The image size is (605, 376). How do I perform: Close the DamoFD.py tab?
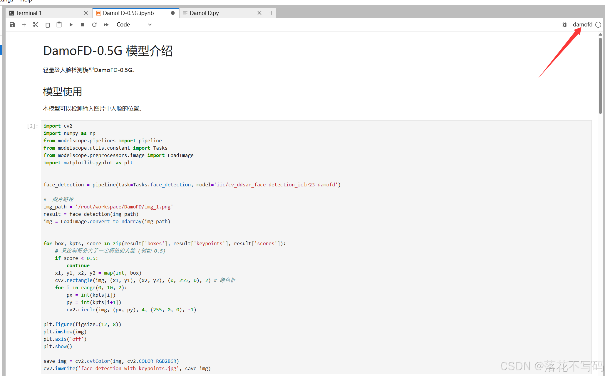[x=259, y=13]
